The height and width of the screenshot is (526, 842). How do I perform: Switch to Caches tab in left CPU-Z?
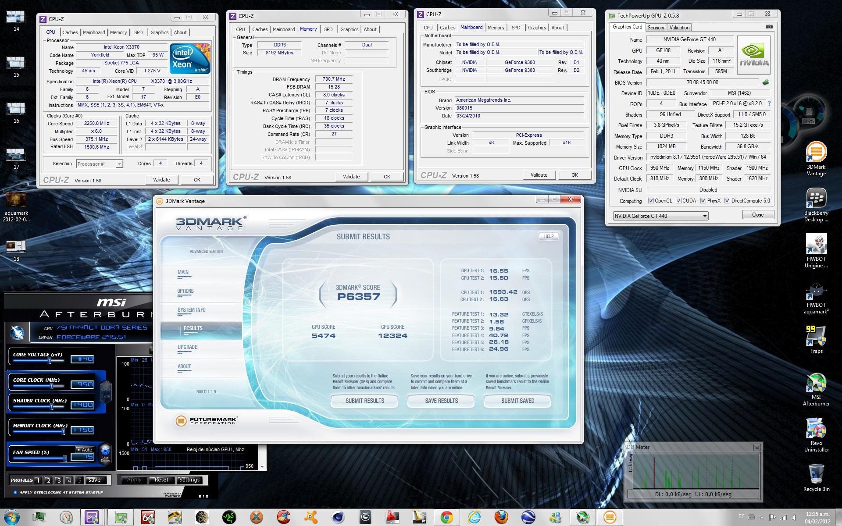point(70,32)
